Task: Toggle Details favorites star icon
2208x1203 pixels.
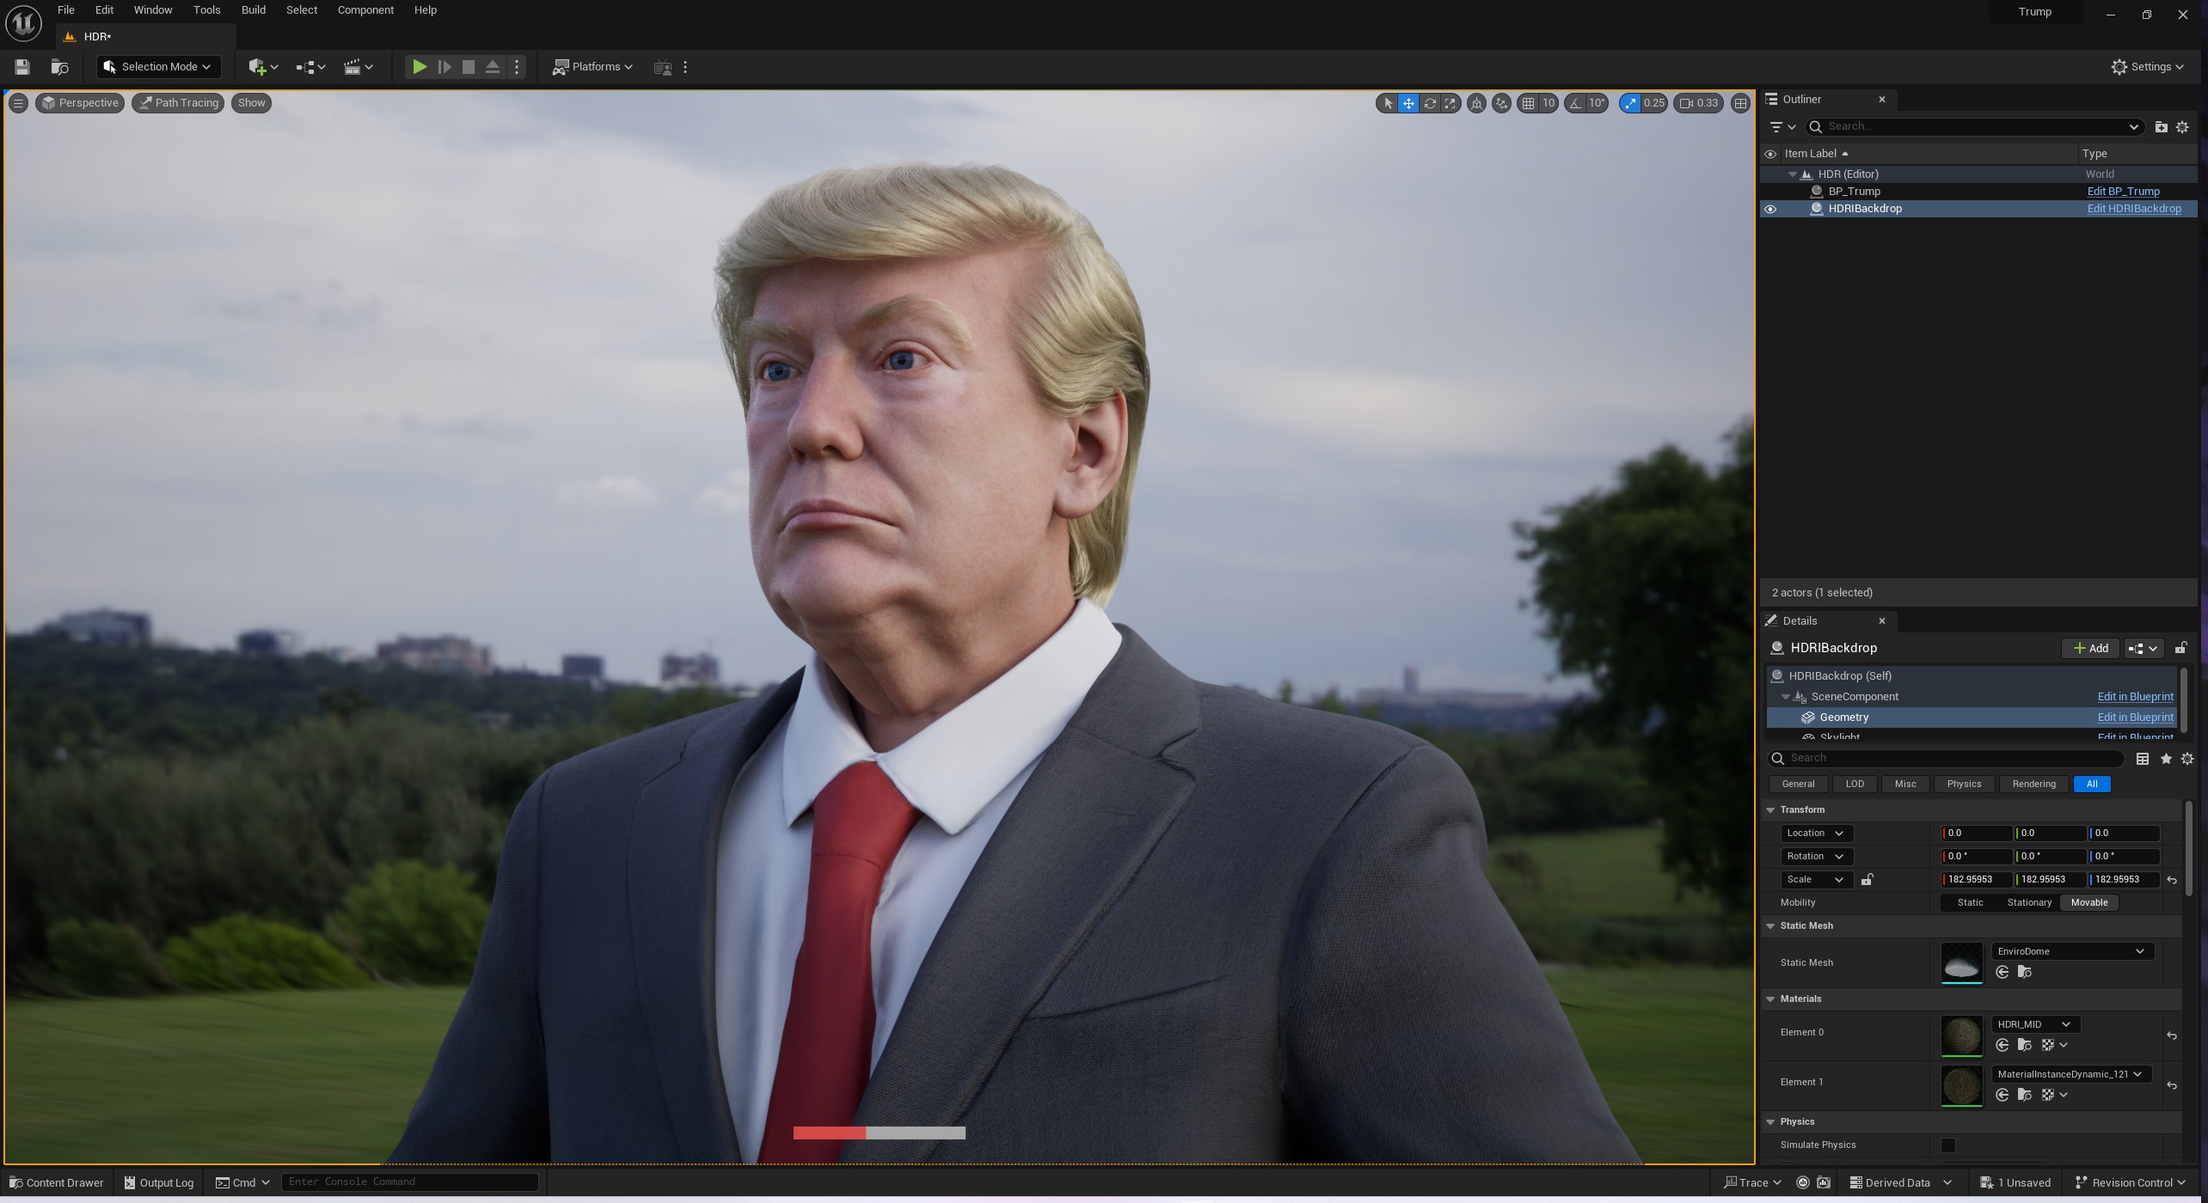Action: [x=2166, y=759]
